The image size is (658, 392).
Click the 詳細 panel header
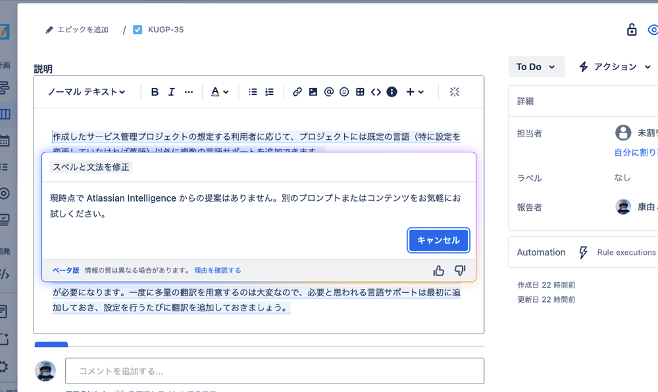[x=525, y=101]
